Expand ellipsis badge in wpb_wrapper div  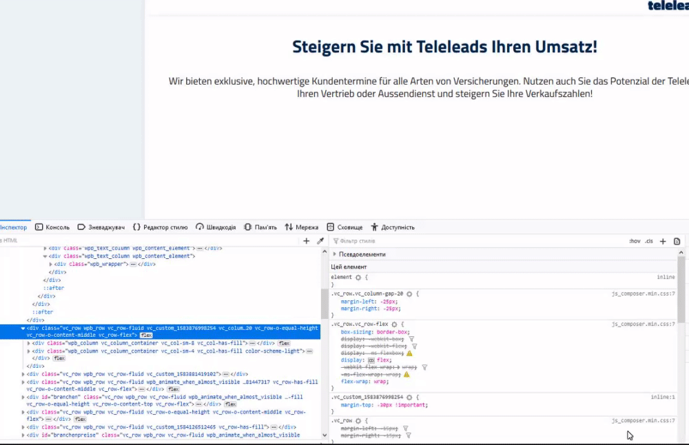(x=133, y=264)
